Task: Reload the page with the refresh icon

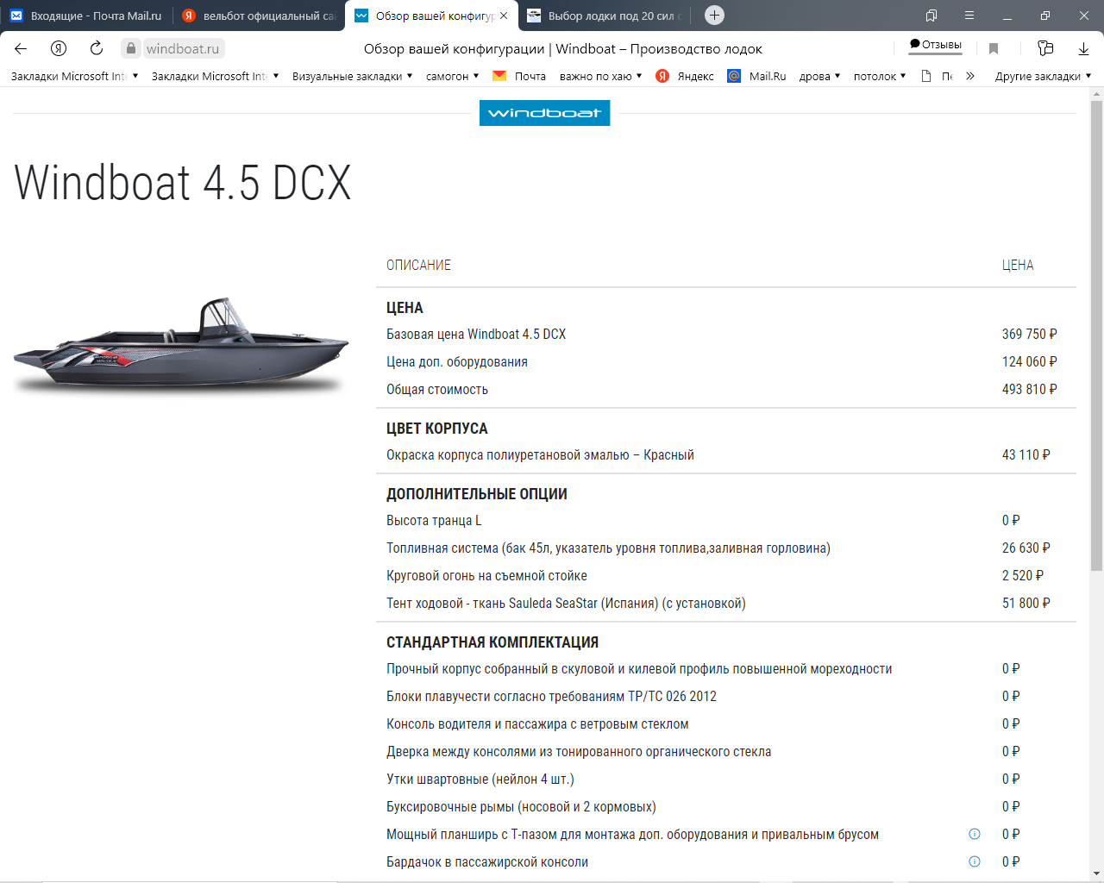Action: coord(97,48)
